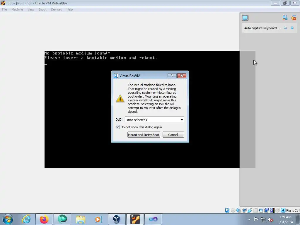
Task: Open the Devices menu
Action: tap(57, 9)
